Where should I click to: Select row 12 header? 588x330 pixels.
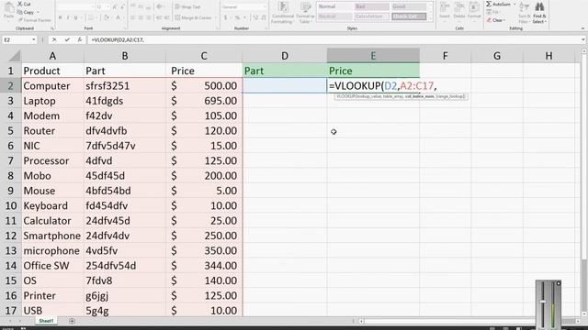[10, 236]
